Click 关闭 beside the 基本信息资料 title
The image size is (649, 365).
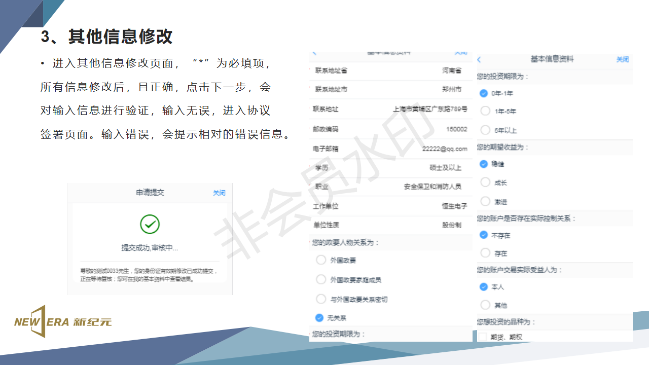click(x=623, y=59)
